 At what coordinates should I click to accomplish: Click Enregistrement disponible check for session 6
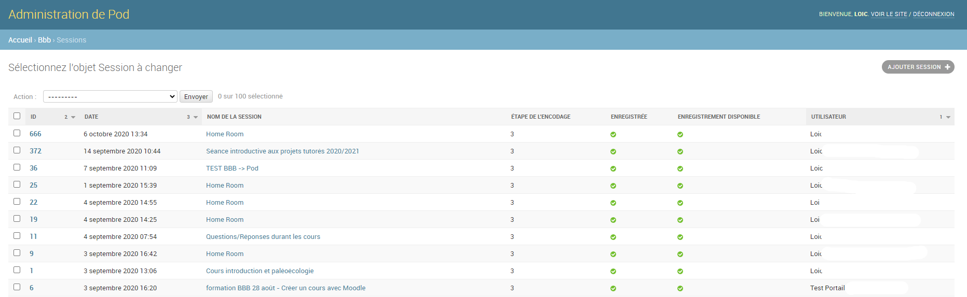[680, 288]
